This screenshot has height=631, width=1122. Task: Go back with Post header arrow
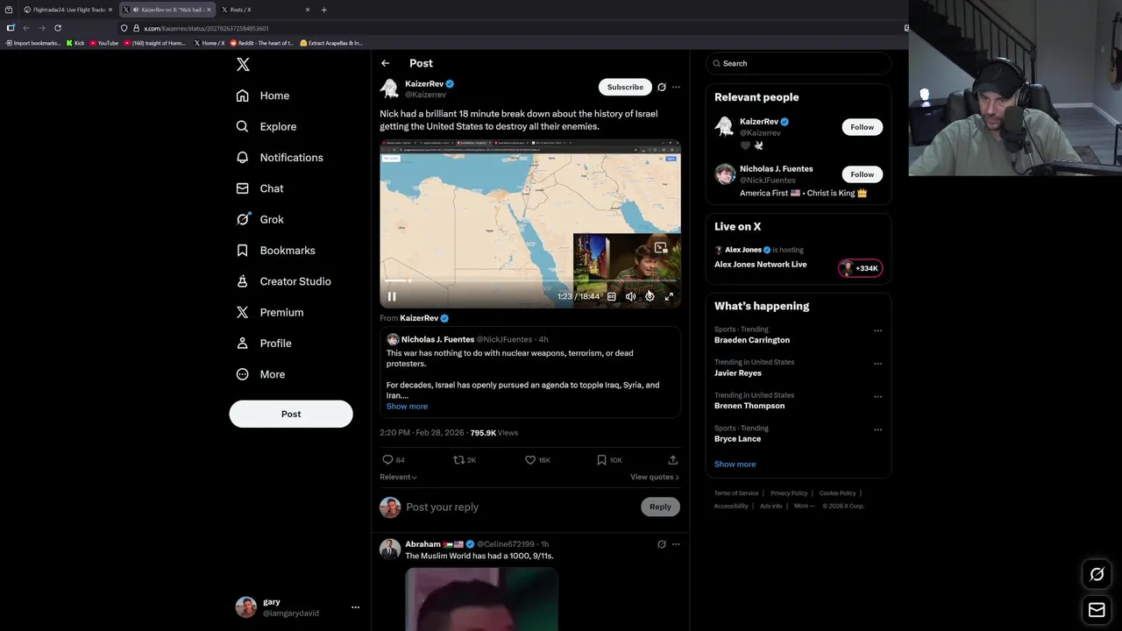pyautogui.click(x=385, y=63)
